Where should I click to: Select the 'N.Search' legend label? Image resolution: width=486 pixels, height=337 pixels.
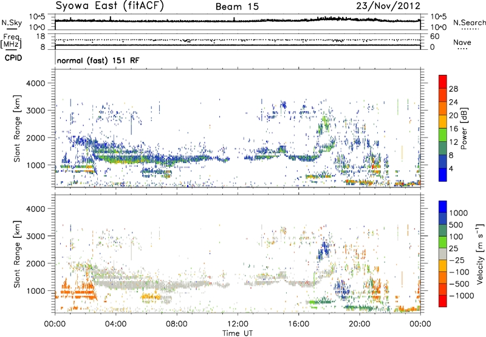pyautogui.click(x=469, y=23)
